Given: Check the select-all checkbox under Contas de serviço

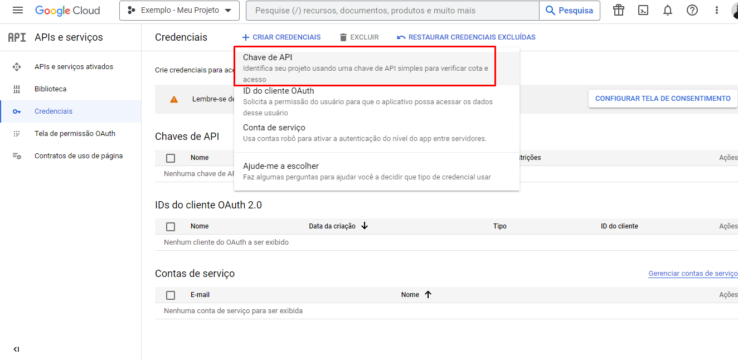Looking at the screenshot, I should coord(171,295).
